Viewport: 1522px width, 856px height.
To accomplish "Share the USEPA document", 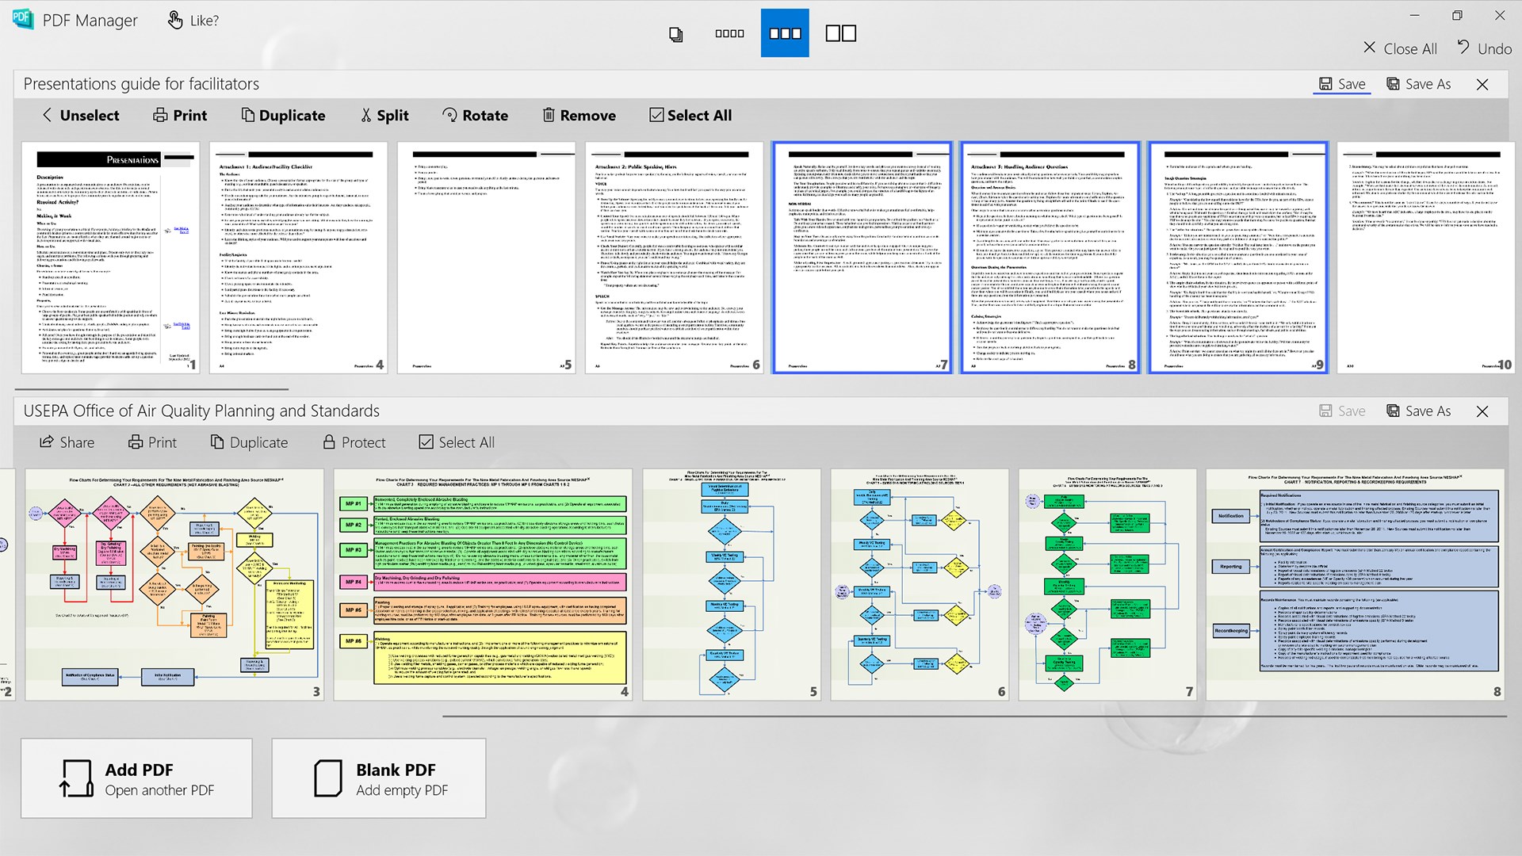I will click(x=67, y=441).
